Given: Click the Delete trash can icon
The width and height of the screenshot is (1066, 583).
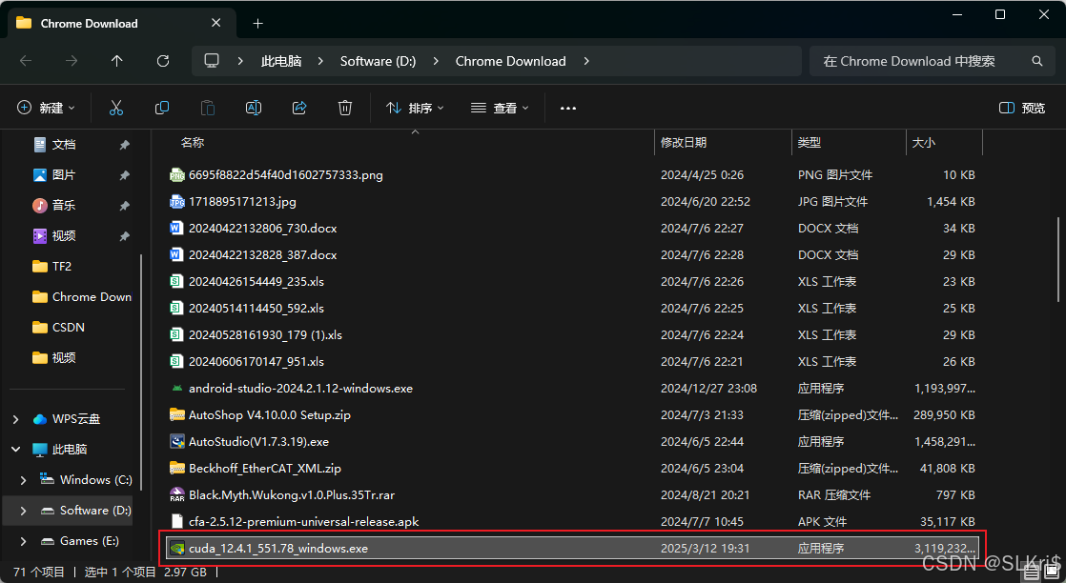Looking at the screenshot, I should click(345, 108).
